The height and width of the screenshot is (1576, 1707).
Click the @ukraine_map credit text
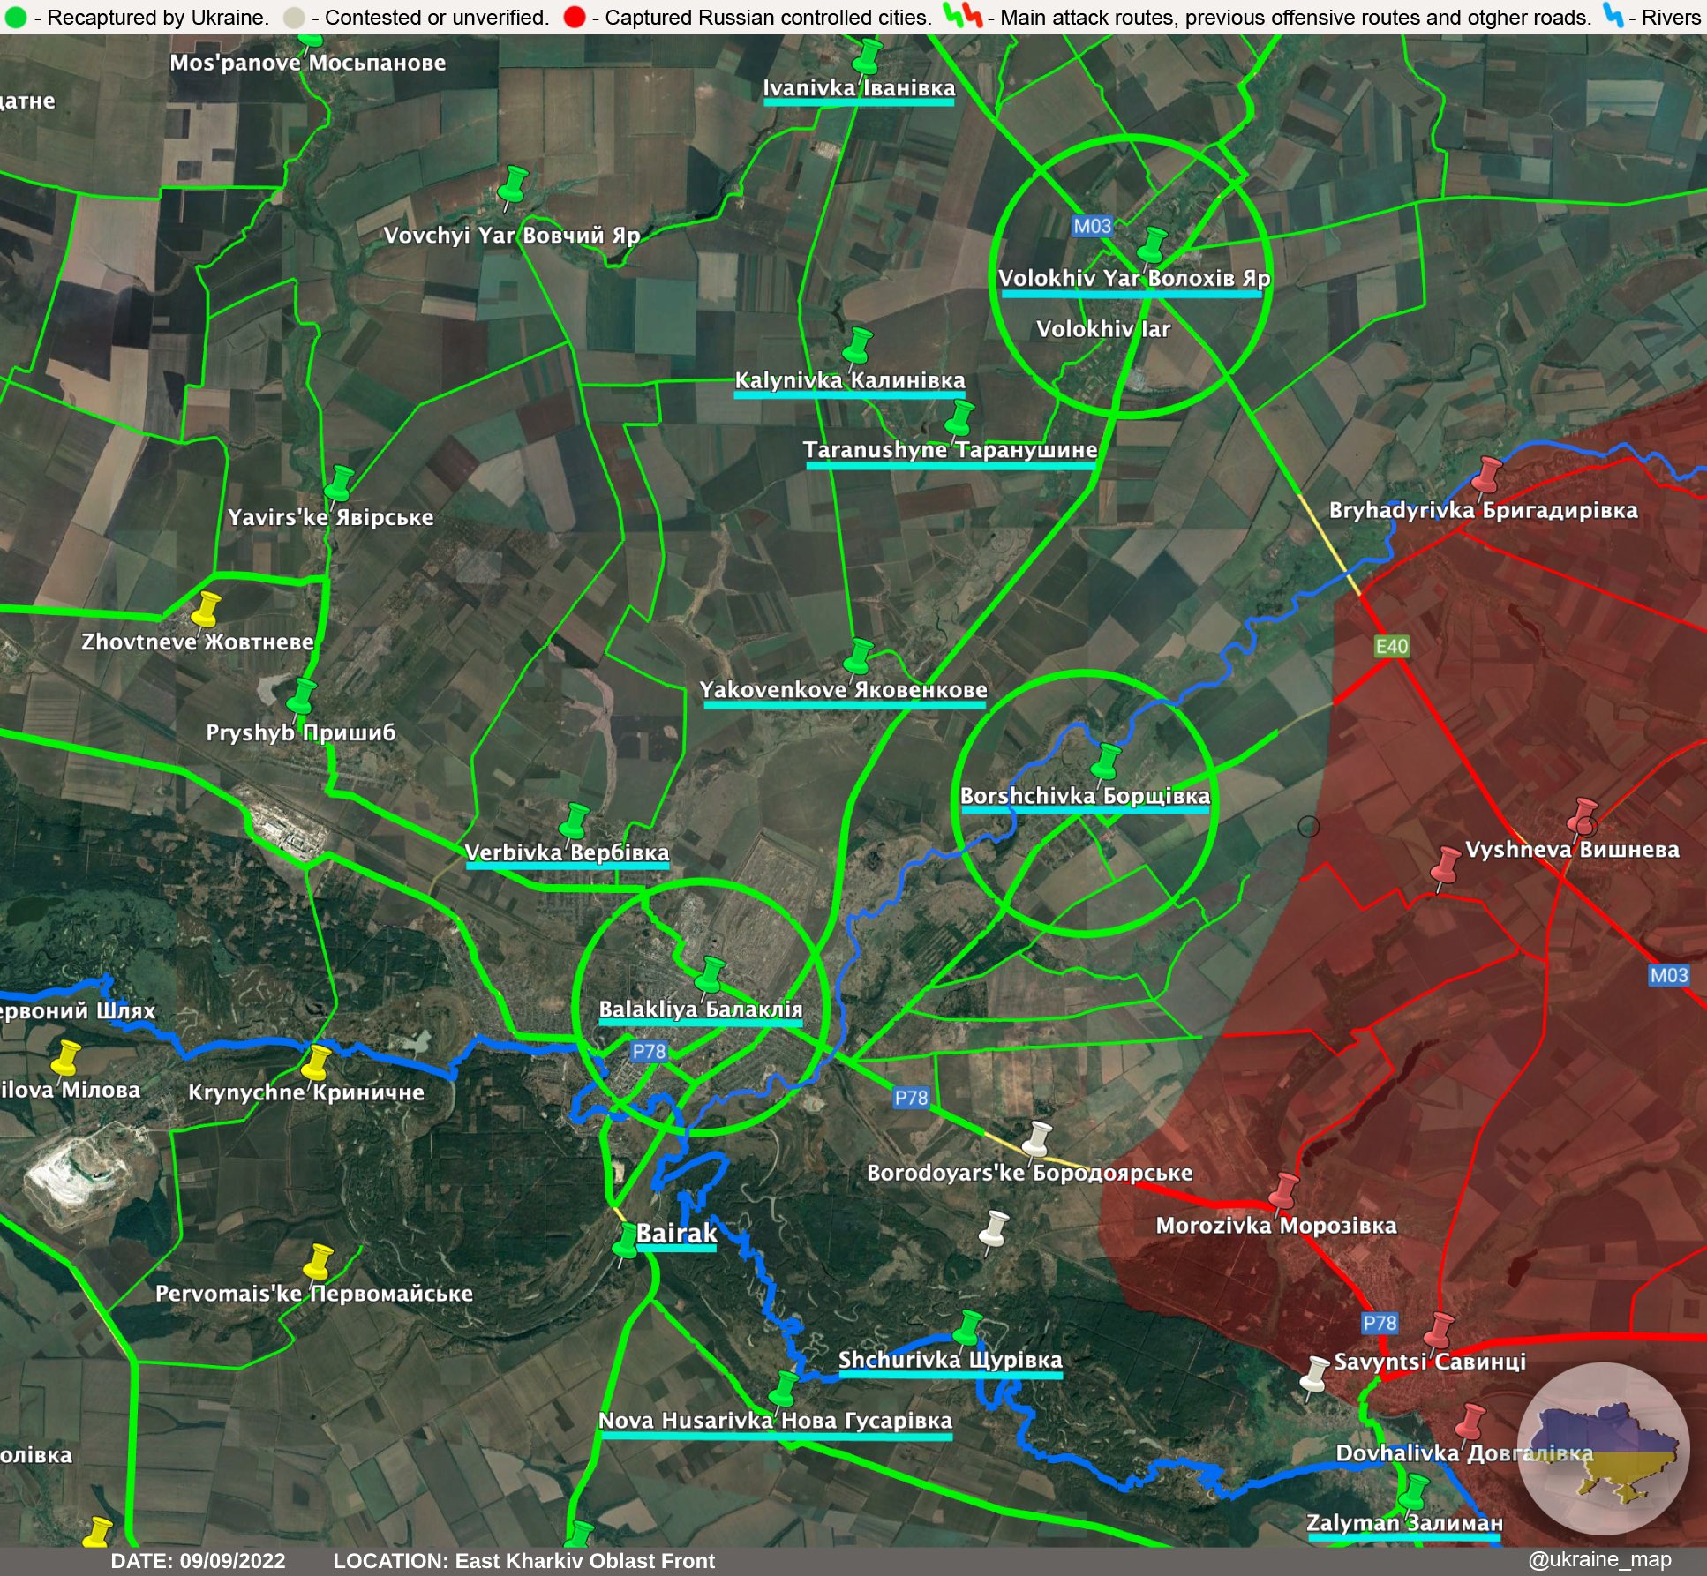point(1599,1559)
